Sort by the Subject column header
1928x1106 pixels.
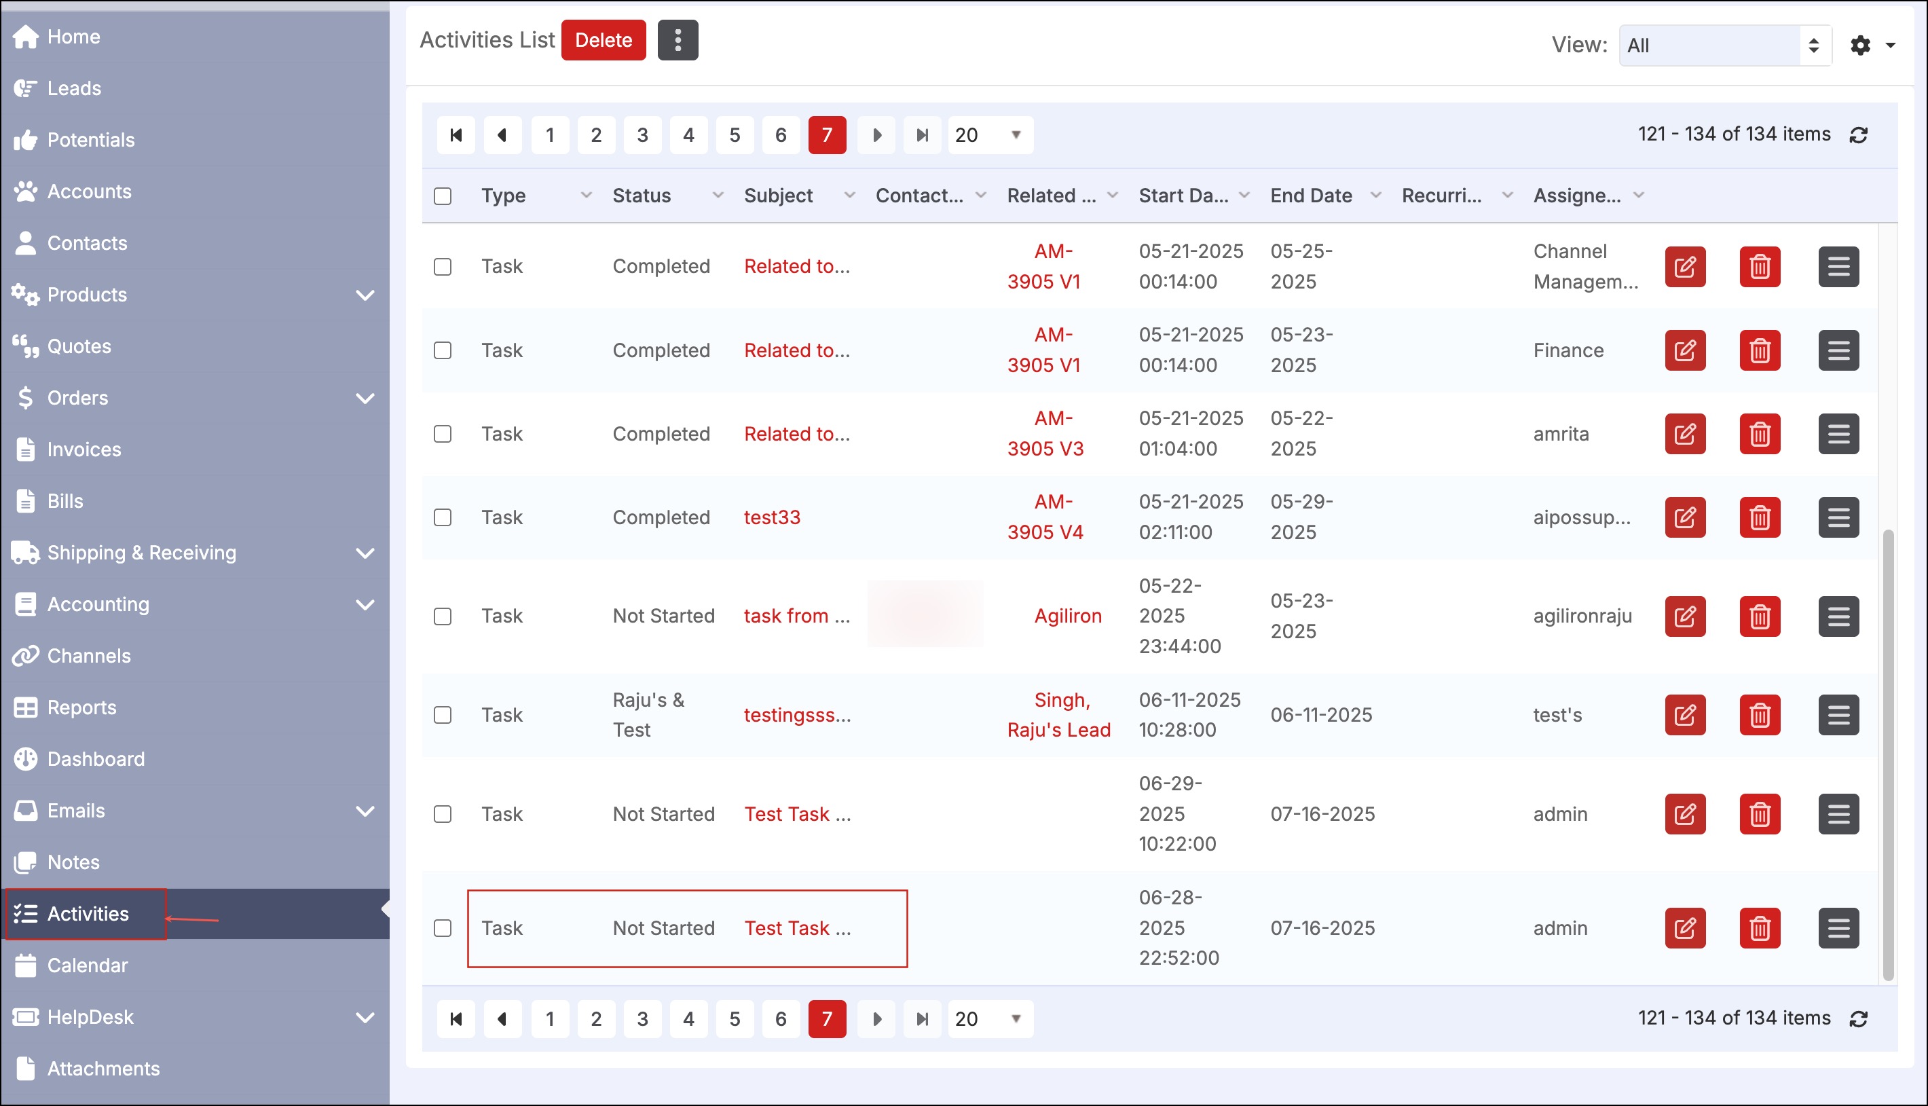(x=779, y=196)
